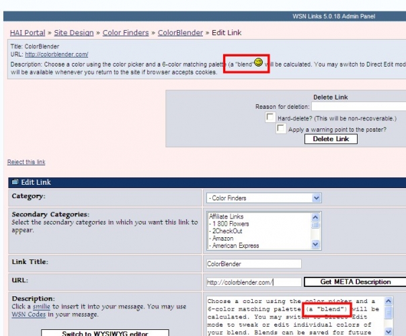The width and height of the screenshot is (406, 336).
Task: Select American Express in secondary categories
Action: pyautogui.click(x=233, y=246)
